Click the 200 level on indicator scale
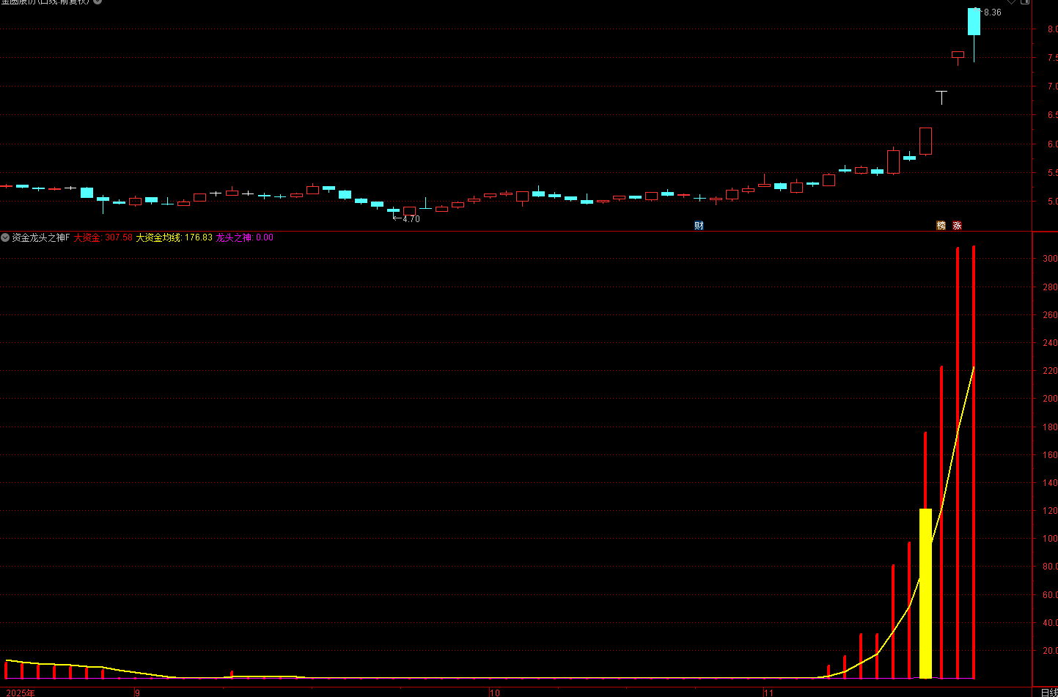Image resolution: width=1058 pixels, height=697 pixels. click(x=1050, y=399)
